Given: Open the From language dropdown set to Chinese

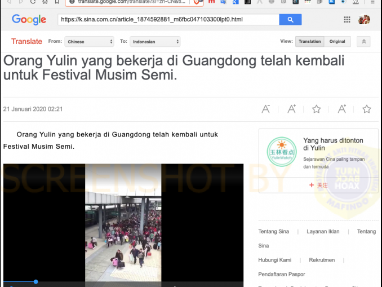Looking at the screenshot, I should tap(89, 42).
